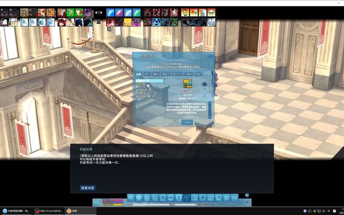
Task: Toggle the 中 input method tray indicator
Action: coord(329,211)
